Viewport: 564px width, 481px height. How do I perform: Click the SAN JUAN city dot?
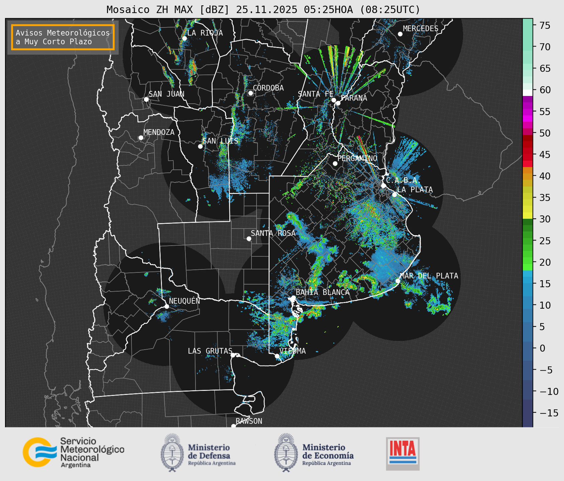(x=146, y=99)
